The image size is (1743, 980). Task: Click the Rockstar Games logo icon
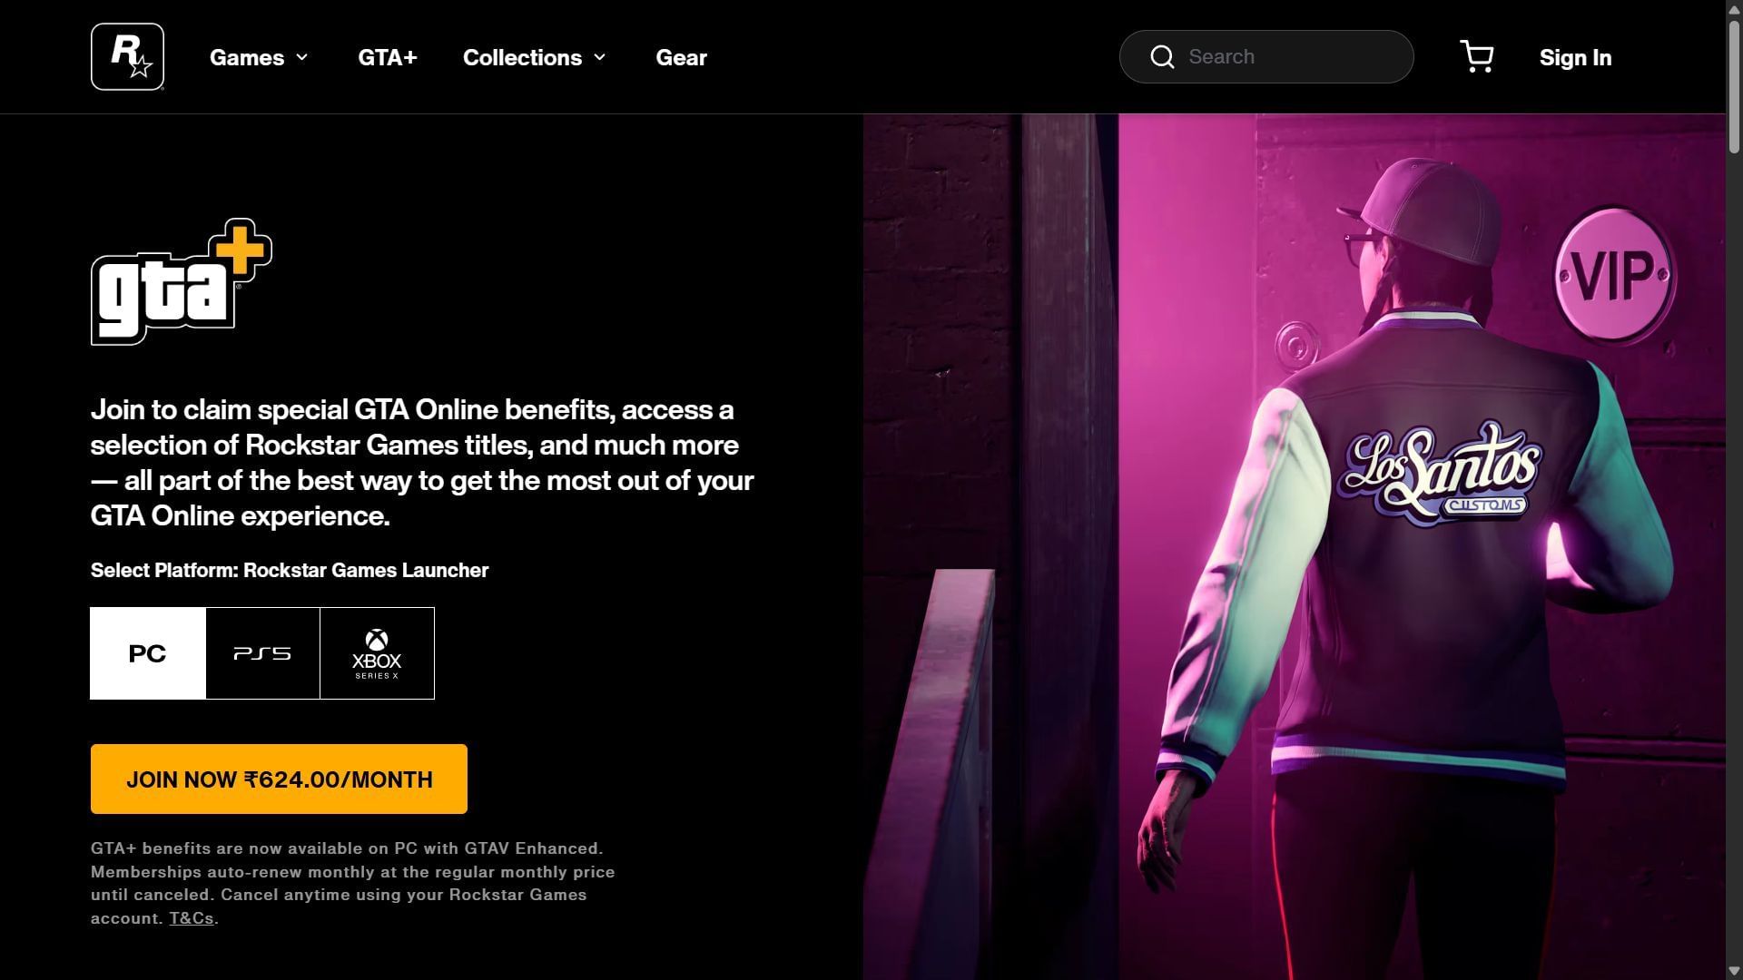[x=127, y=56]
